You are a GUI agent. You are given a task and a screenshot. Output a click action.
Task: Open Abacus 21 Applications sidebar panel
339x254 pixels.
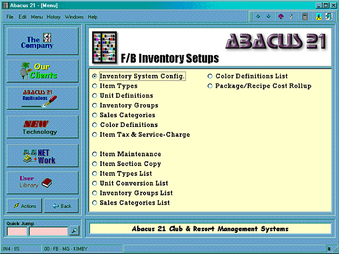[x=42, y=98]
